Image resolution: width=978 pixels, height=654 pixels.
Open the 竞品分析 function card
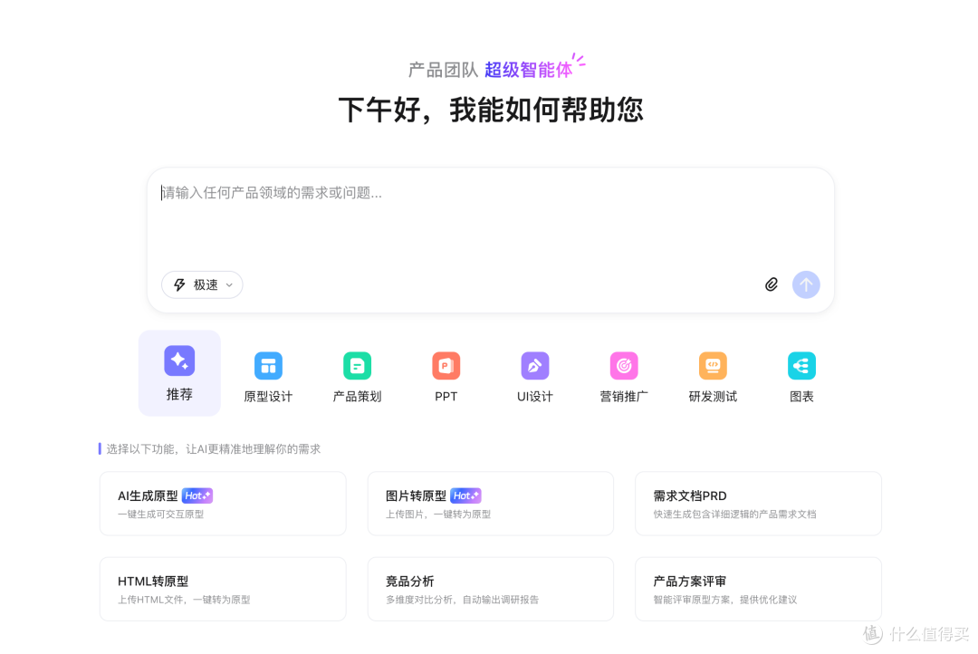pos(490,589)
